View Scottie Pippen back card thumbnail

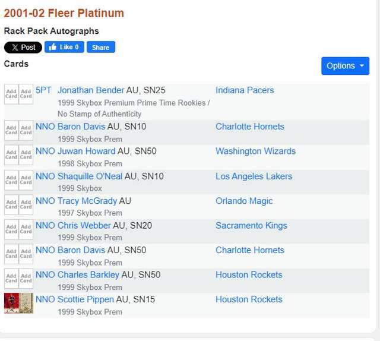pyautogui.click(x=26, y=303)
